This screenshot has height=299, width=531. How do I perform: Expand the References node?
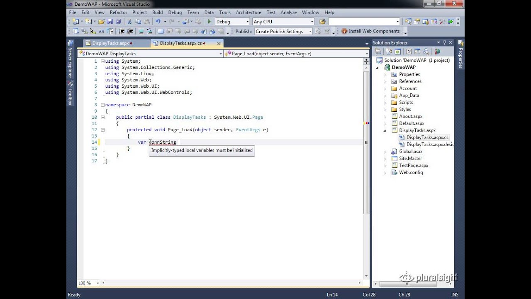tap(385, 81)
